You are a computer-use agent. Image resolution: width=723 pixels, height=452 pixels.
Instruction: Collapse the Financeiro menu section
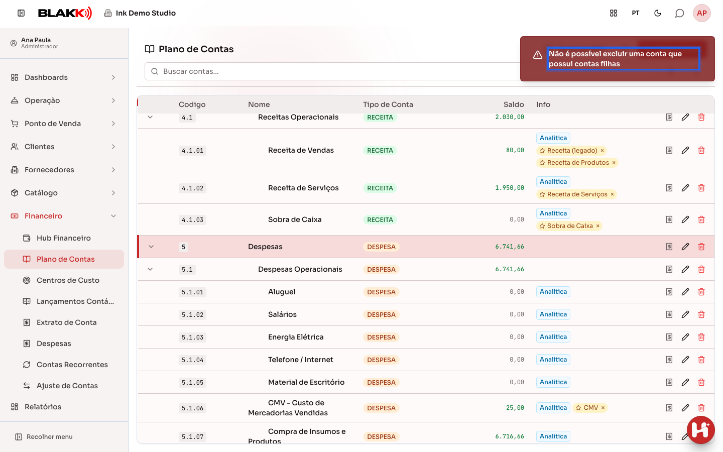64,216
